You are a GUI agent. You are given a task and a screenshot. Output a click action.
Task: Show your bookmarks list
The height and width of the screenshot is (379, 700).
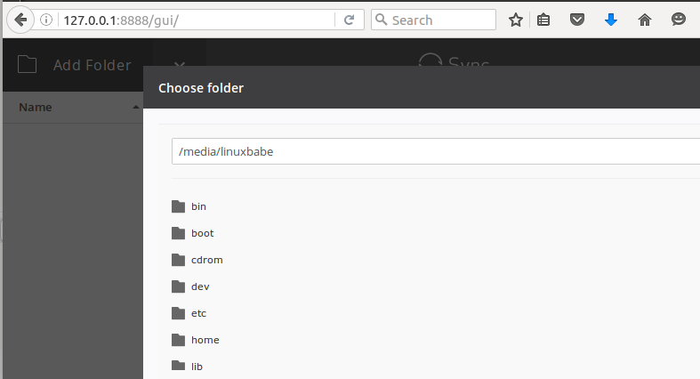(543, 20)
